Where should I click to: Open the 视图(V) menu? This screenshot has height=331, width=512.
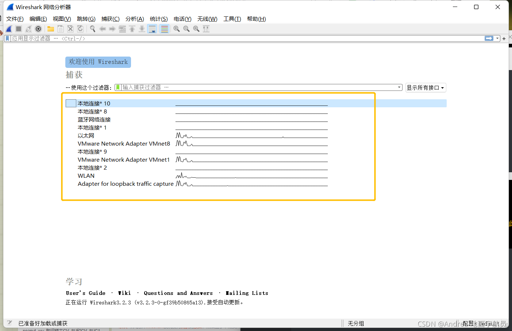62,19
